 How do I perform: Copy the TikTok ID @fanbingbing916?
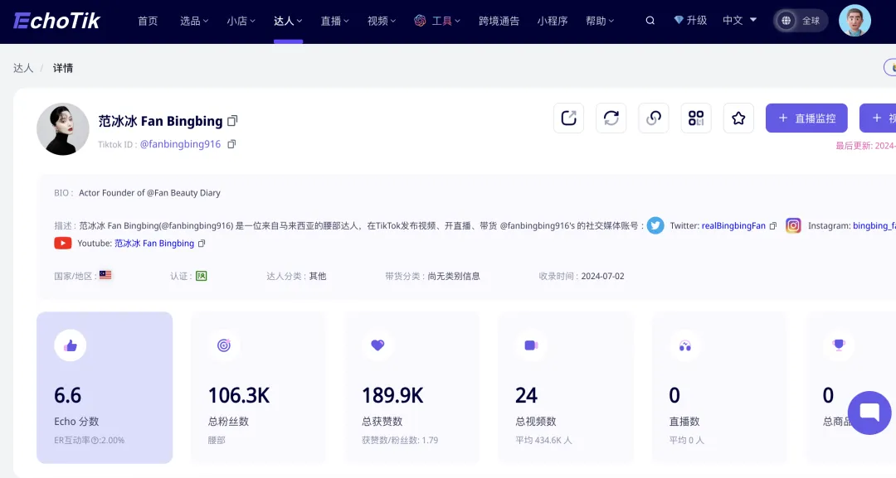coord(231,144)
